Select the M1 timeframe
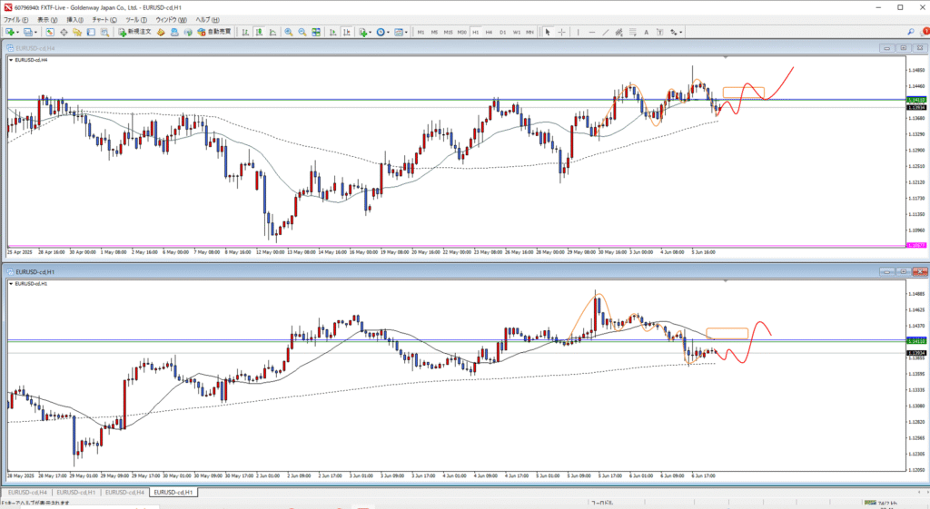 420,32
